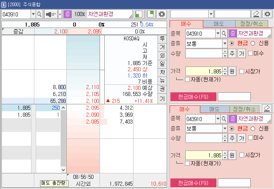Click the eraser icon beside lower order tabs
This screenshot has width=274, height=189.
[267, 109]
